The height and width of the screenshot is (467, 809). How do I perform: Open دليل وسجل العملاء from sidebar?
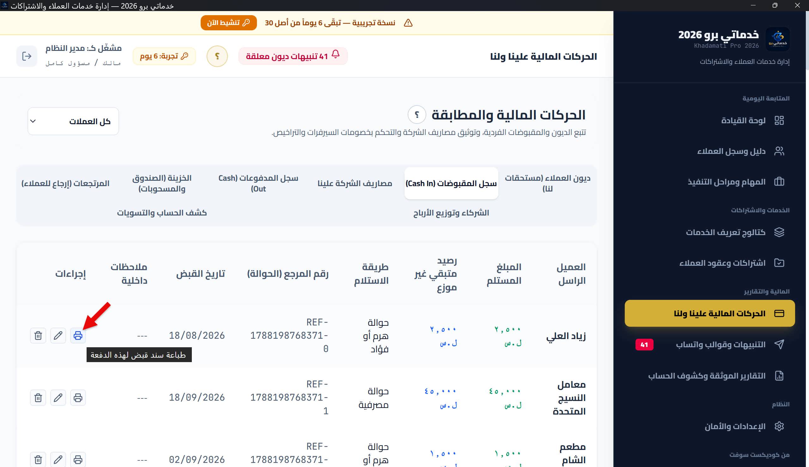click(x=710, y=151)
